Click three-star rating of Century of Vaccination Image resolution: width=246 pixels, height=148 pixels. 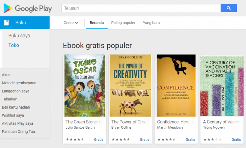coord(213,139)
